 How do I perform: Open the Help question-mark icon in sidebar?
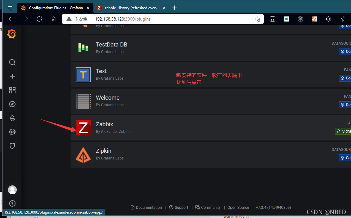pyautogui.click(x=12, y=203)
